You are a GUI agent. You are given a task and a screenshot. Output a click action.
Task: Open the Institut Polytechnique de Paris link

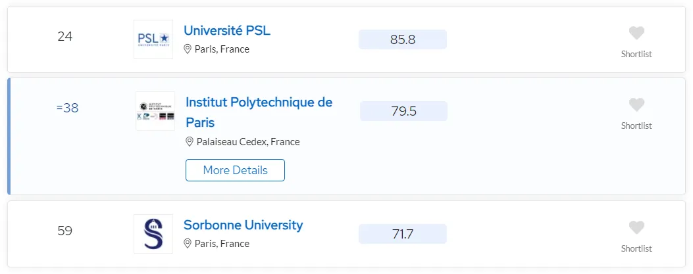click(x=259, y=112)
